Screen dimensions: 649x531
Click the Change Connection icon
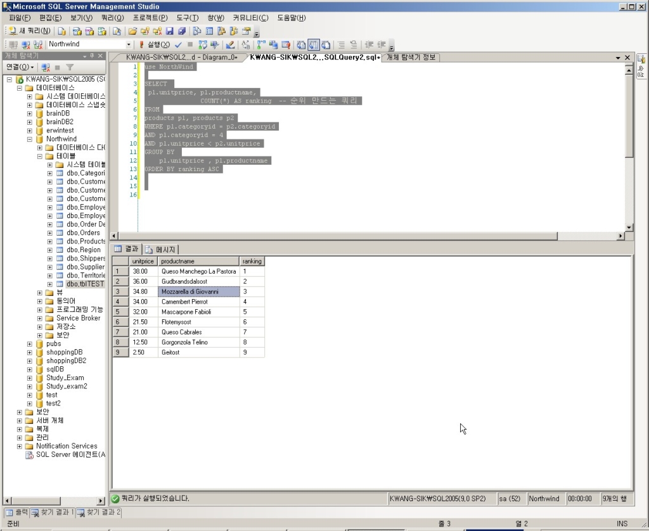[38, 44]
